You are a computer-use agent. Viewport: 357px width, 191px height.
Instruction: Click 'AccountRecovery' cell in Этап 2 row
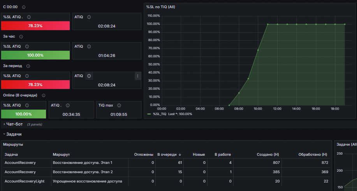click(x=20, y=172)
